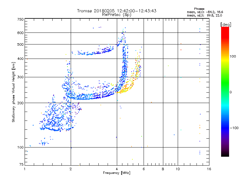
Task: Click the black bottom of the colorbar
Action: tap(225, 154)
